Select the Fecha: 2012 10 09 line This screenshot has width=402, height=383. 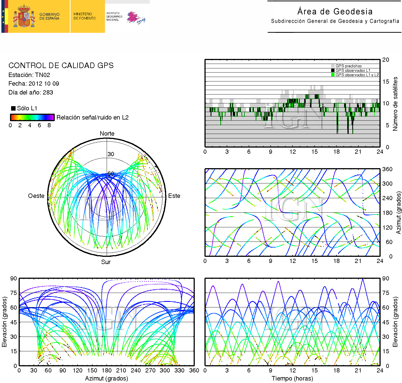[x=34, y=84]
